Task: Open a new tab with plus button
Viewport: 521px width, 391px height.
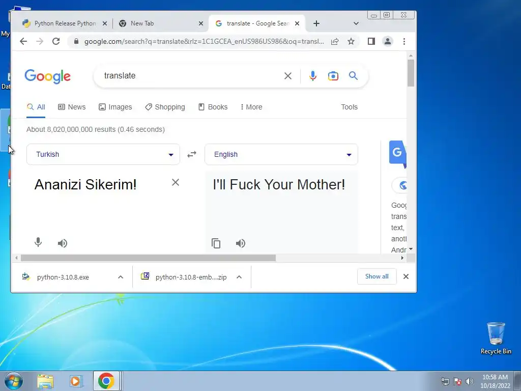Action: pos(316,23)
